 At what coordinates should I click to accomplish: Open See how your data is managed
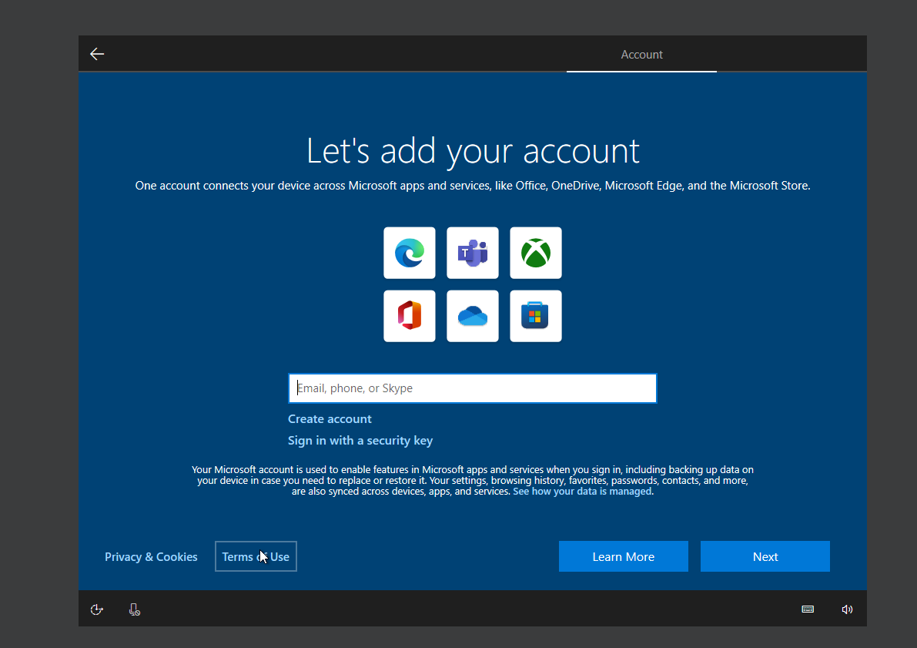[582, 491]
